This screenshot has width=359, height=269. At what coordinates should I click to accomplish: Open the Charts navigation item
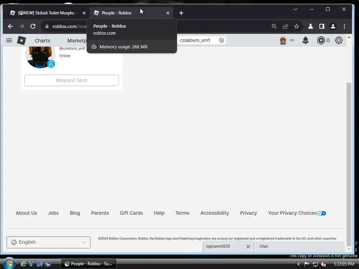pos(42,41)
